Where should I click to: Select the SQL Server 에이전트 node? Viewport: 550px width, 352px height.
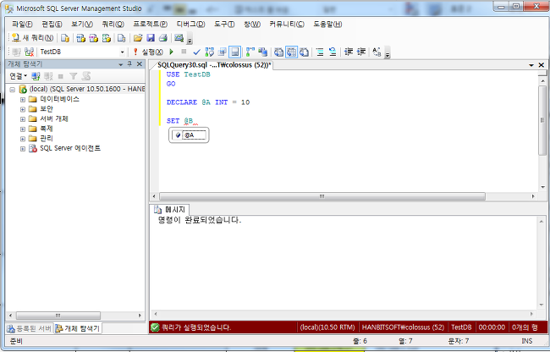tap(69, 148)
